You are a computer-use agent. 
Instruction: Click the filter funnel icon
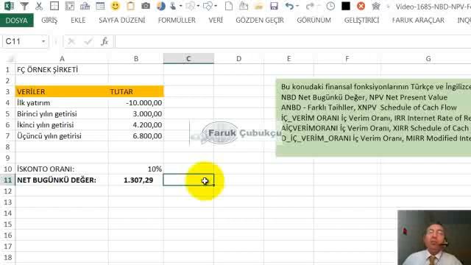24,6
